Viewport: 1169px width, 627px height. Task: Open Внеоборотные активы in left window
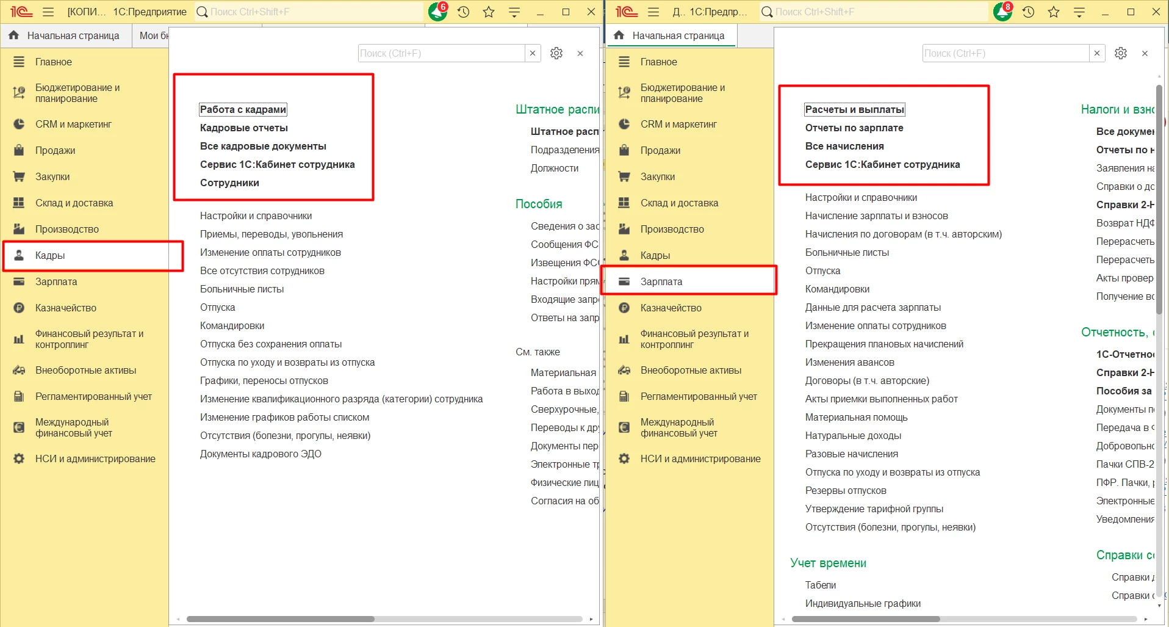[85, 370]
